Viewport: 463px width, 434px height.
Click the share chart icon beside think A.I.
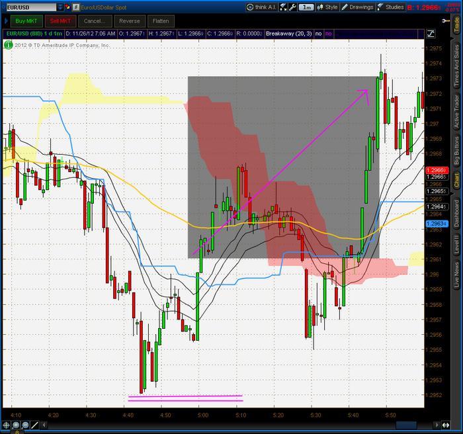pyautogui.click(x=283, y=7)
